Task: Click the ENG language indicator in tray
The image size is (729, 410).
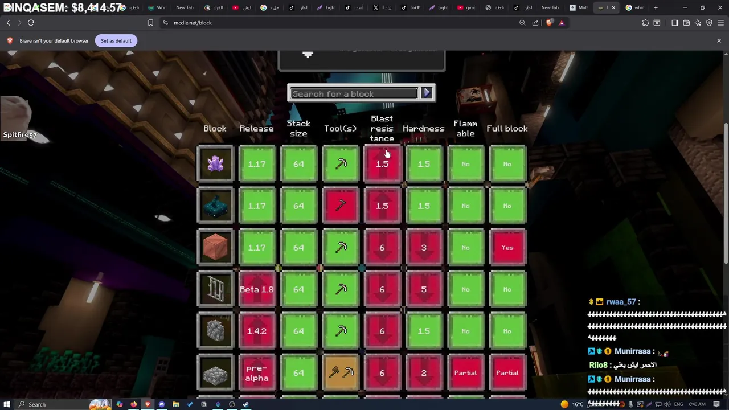Action: point(678,404)
